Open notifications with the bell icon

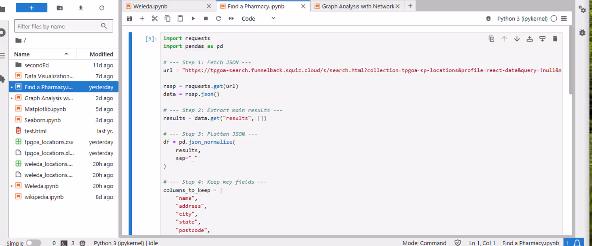tap(577, 243)
